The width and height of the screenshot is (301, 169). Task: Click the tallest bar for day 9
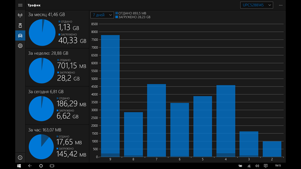pyautogui.click(x=110, y=96)
